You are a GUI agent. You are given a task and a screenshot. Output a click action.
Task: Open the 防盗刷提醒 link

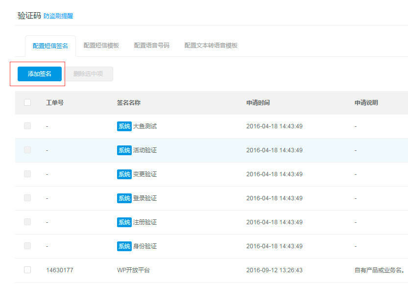pos(58,16)
